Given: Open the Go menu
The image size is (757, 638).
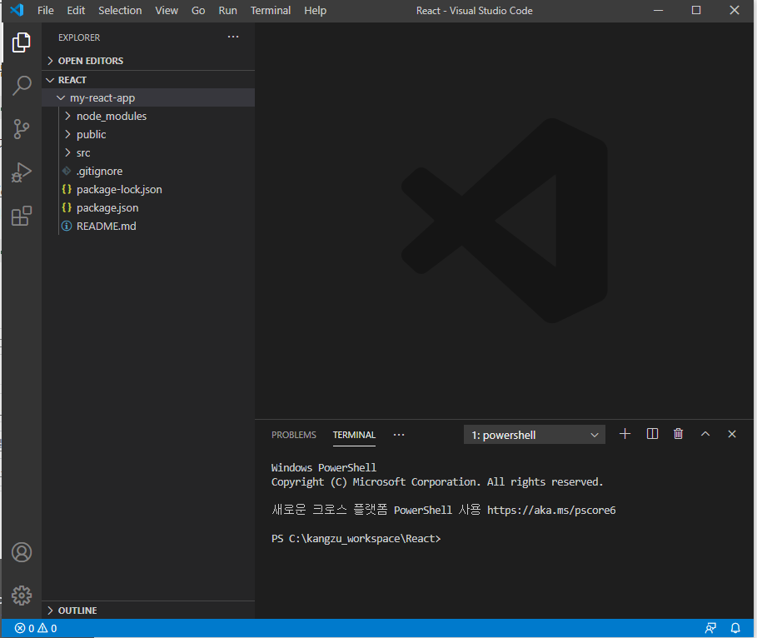Looking at the screenshot, I should point(198,10).
